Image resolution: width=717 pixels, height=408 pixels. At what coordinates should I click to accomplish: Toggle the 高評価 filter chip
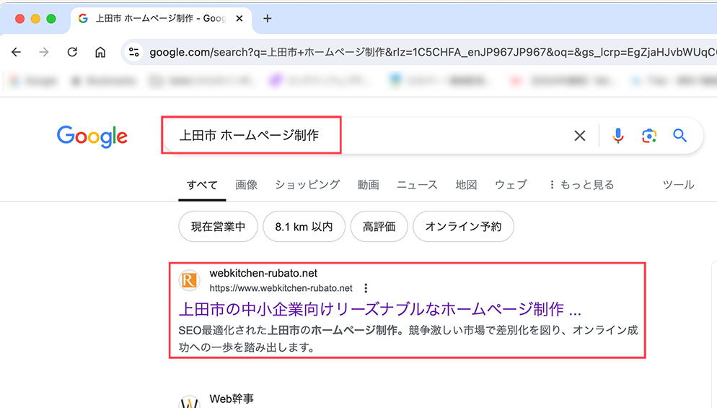point(379,227)
